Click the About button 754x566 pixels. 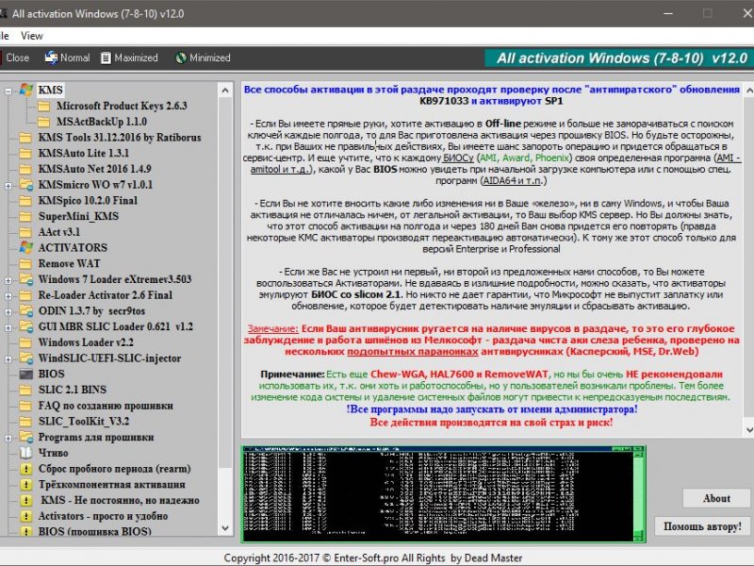click(716, 499)
